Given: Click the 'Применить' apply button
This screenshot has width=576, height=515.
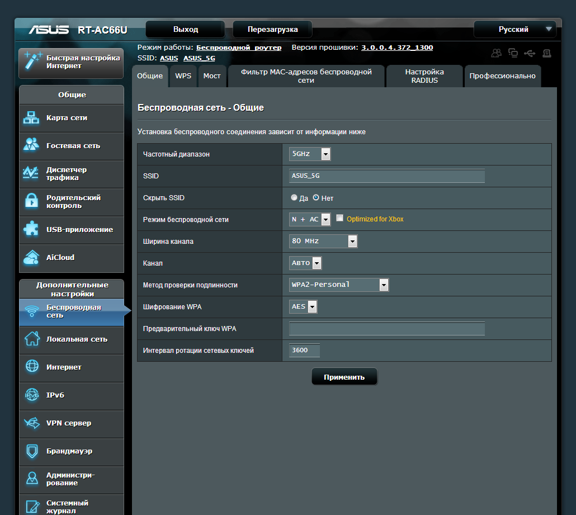Looking at the screenshot, I should tap(344, 377).
